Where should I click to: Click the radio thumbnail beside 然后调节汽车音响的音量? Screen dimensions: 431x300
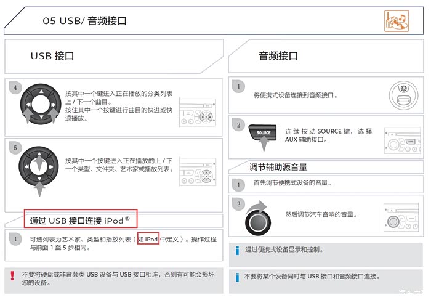coord(401,217)
